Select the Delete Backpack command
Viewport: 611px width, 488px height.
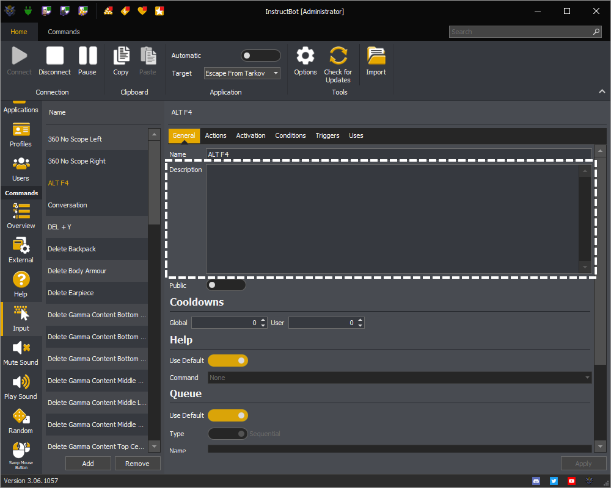click(x=97, y=249)
